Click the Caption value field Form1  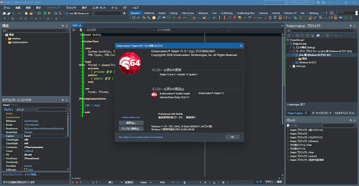pos(45,136)
